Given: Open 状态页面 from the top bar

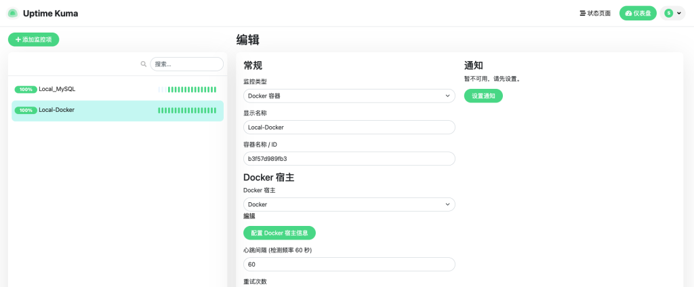Looking at the screenshot, I should tap(595, 14).
